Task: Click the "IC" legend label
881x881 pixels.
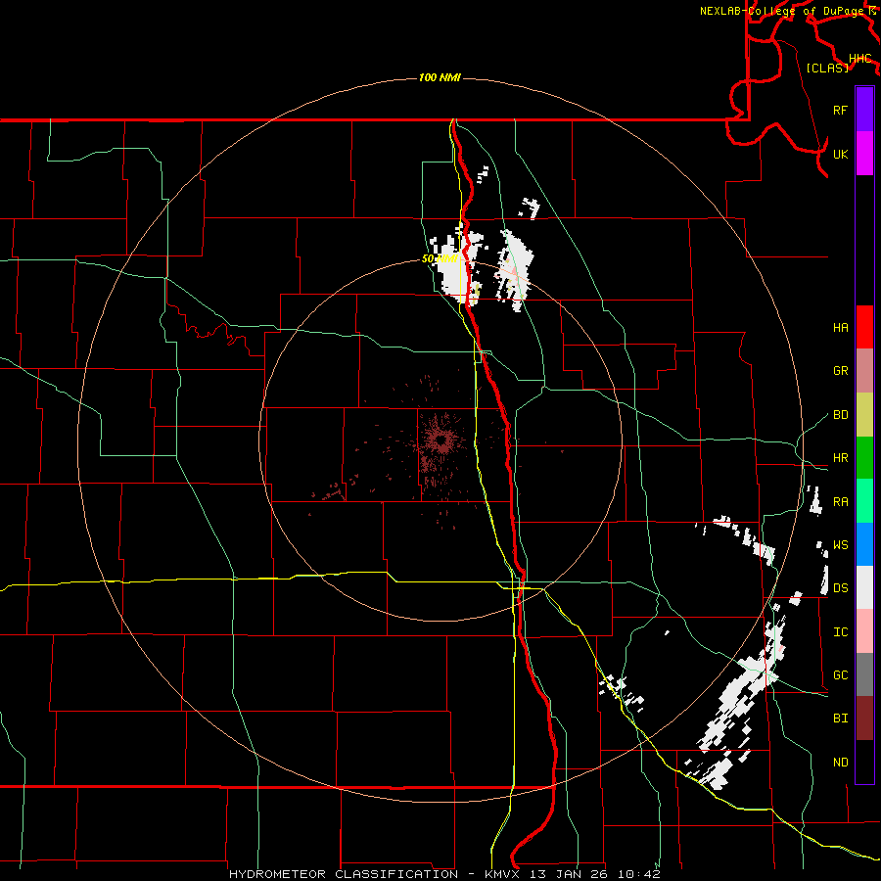Action: [x=840, y=632]
